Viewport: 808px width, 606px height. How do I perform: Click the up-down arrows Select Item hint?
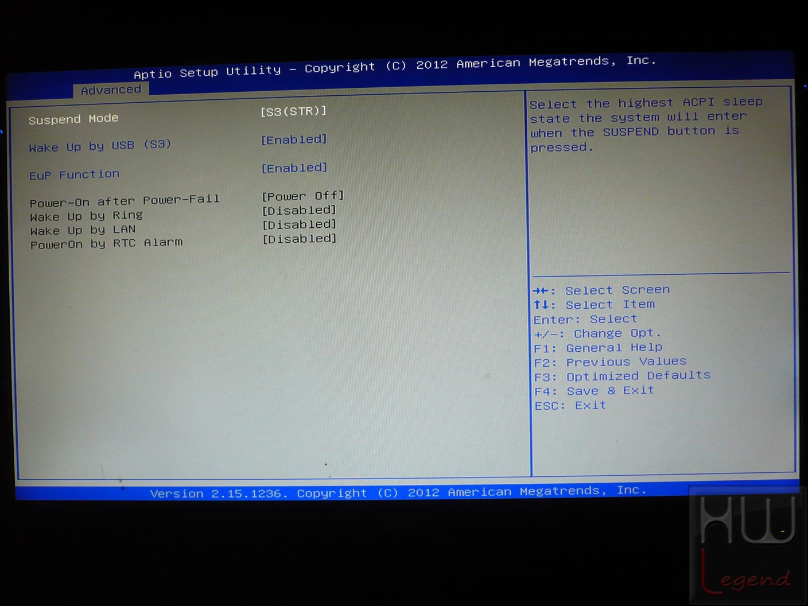pyautogui.click(x=594, y=305)
